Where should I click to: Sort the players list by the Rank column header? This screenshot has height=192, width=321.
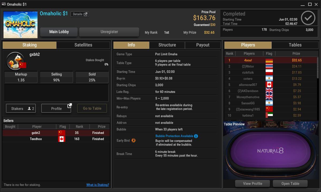(230, 54)
